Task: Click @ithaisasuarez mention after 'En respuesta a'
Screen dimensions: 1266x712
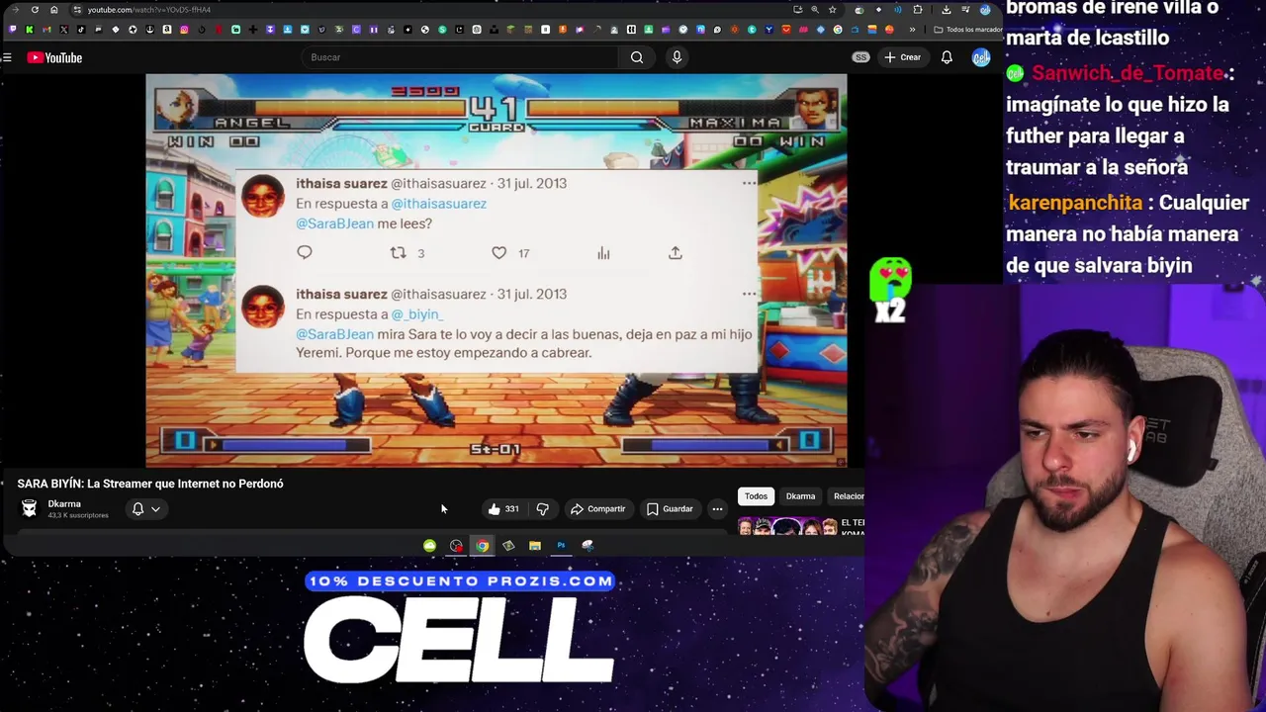Action: click(438, 204)
